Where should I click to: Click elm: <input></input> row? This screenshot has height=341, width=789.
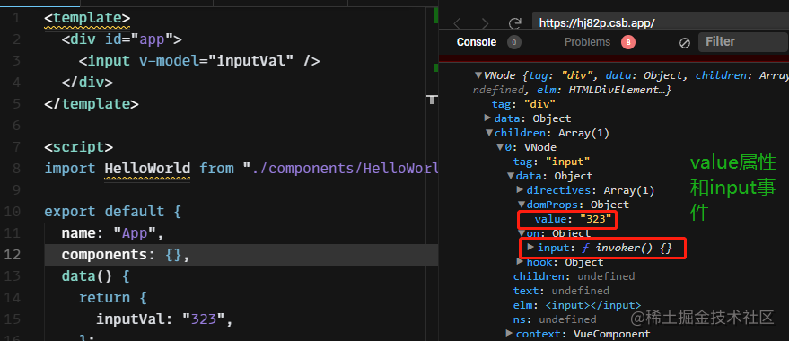(576, 305)
